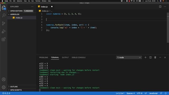Switch to the Debug Console tab
The width and height of the screenshot is (169, 95).
(x=78, y=58)
